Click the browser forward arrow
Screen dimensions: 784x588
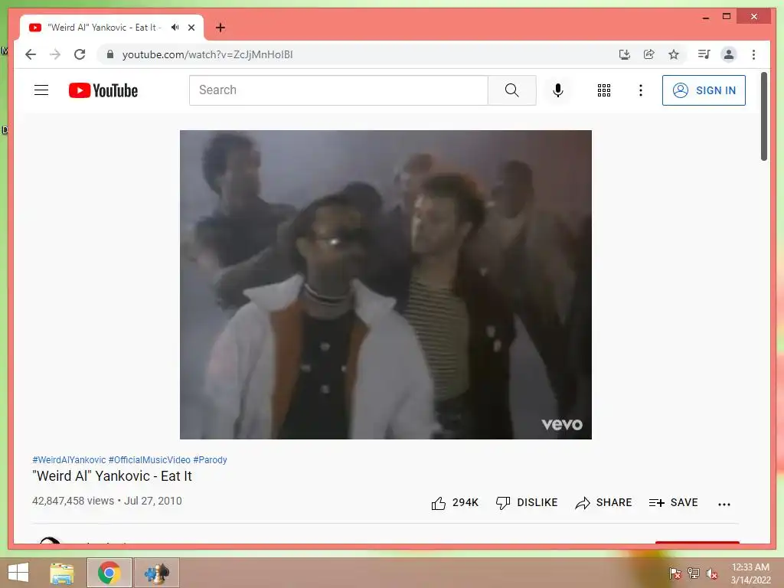tap(55, 54)
